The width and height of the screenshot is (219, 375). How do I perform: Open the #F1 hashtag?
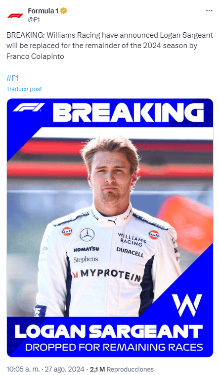[12, 78]
